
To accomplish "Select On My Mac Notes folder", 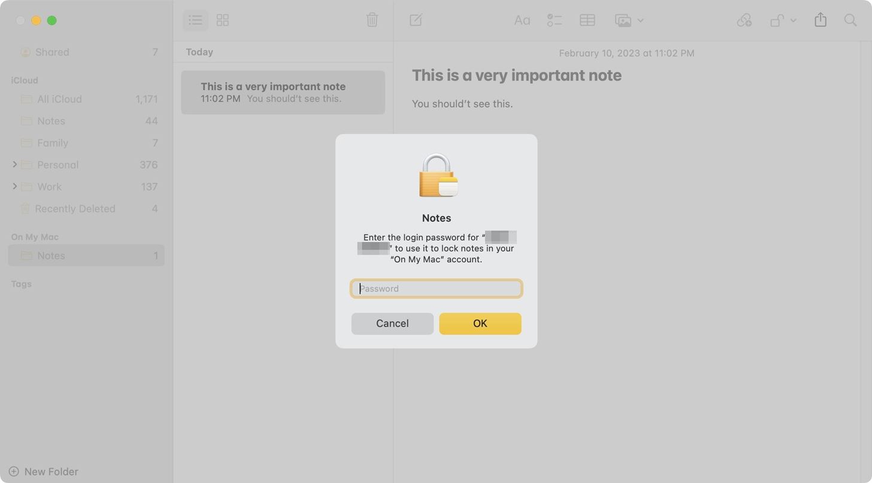I will (86, 256).
